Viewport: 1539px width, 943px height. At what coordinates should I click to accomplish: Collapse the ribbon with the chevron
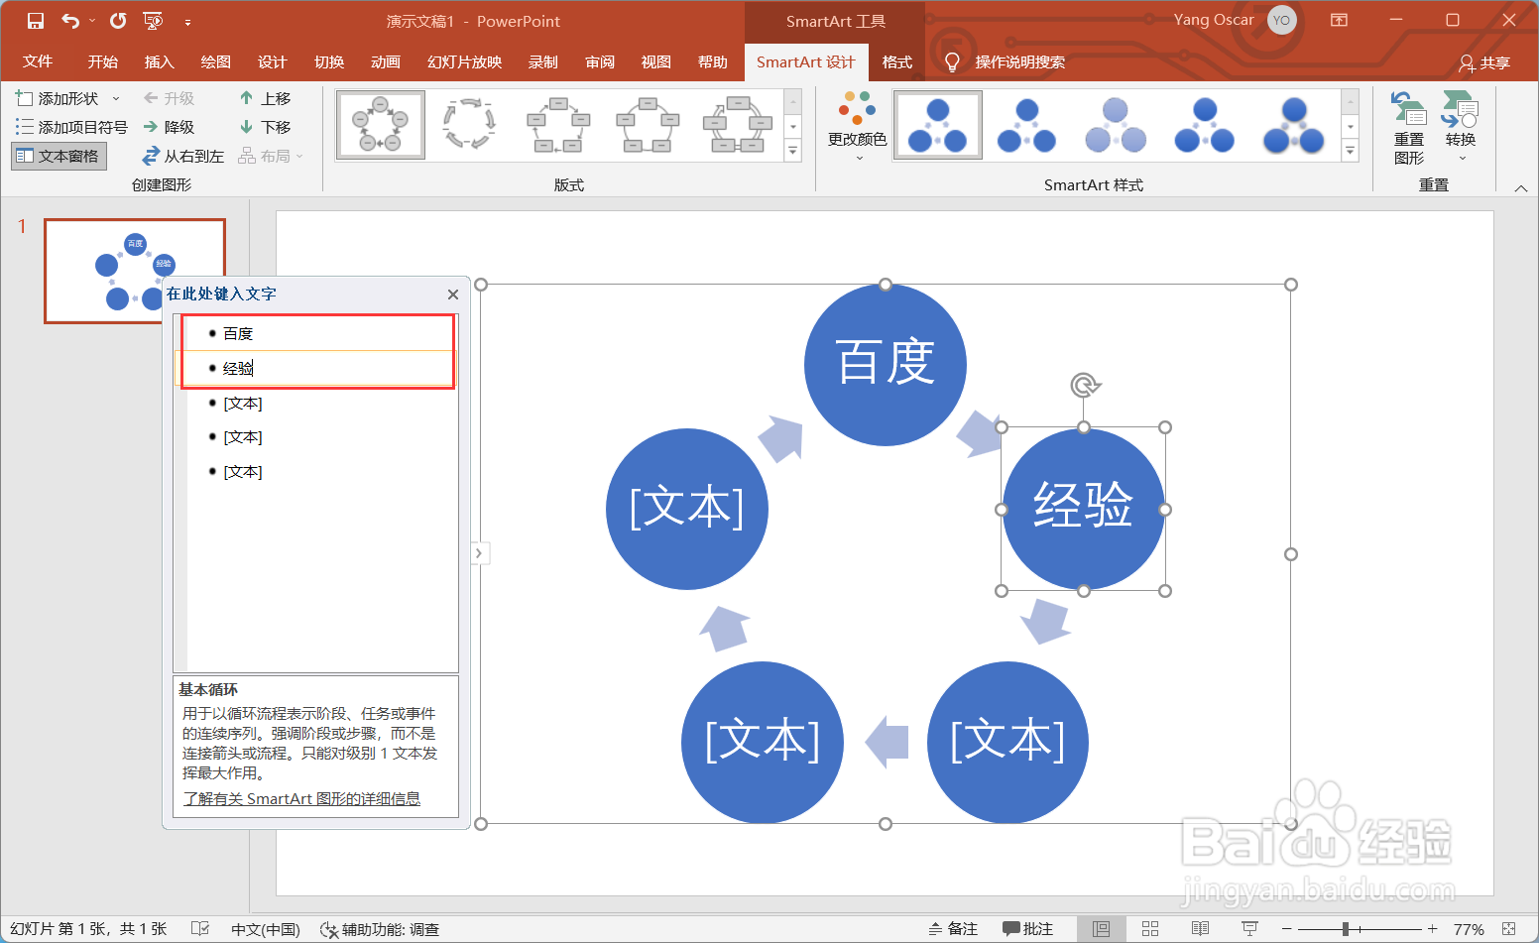pos(1521,188)
